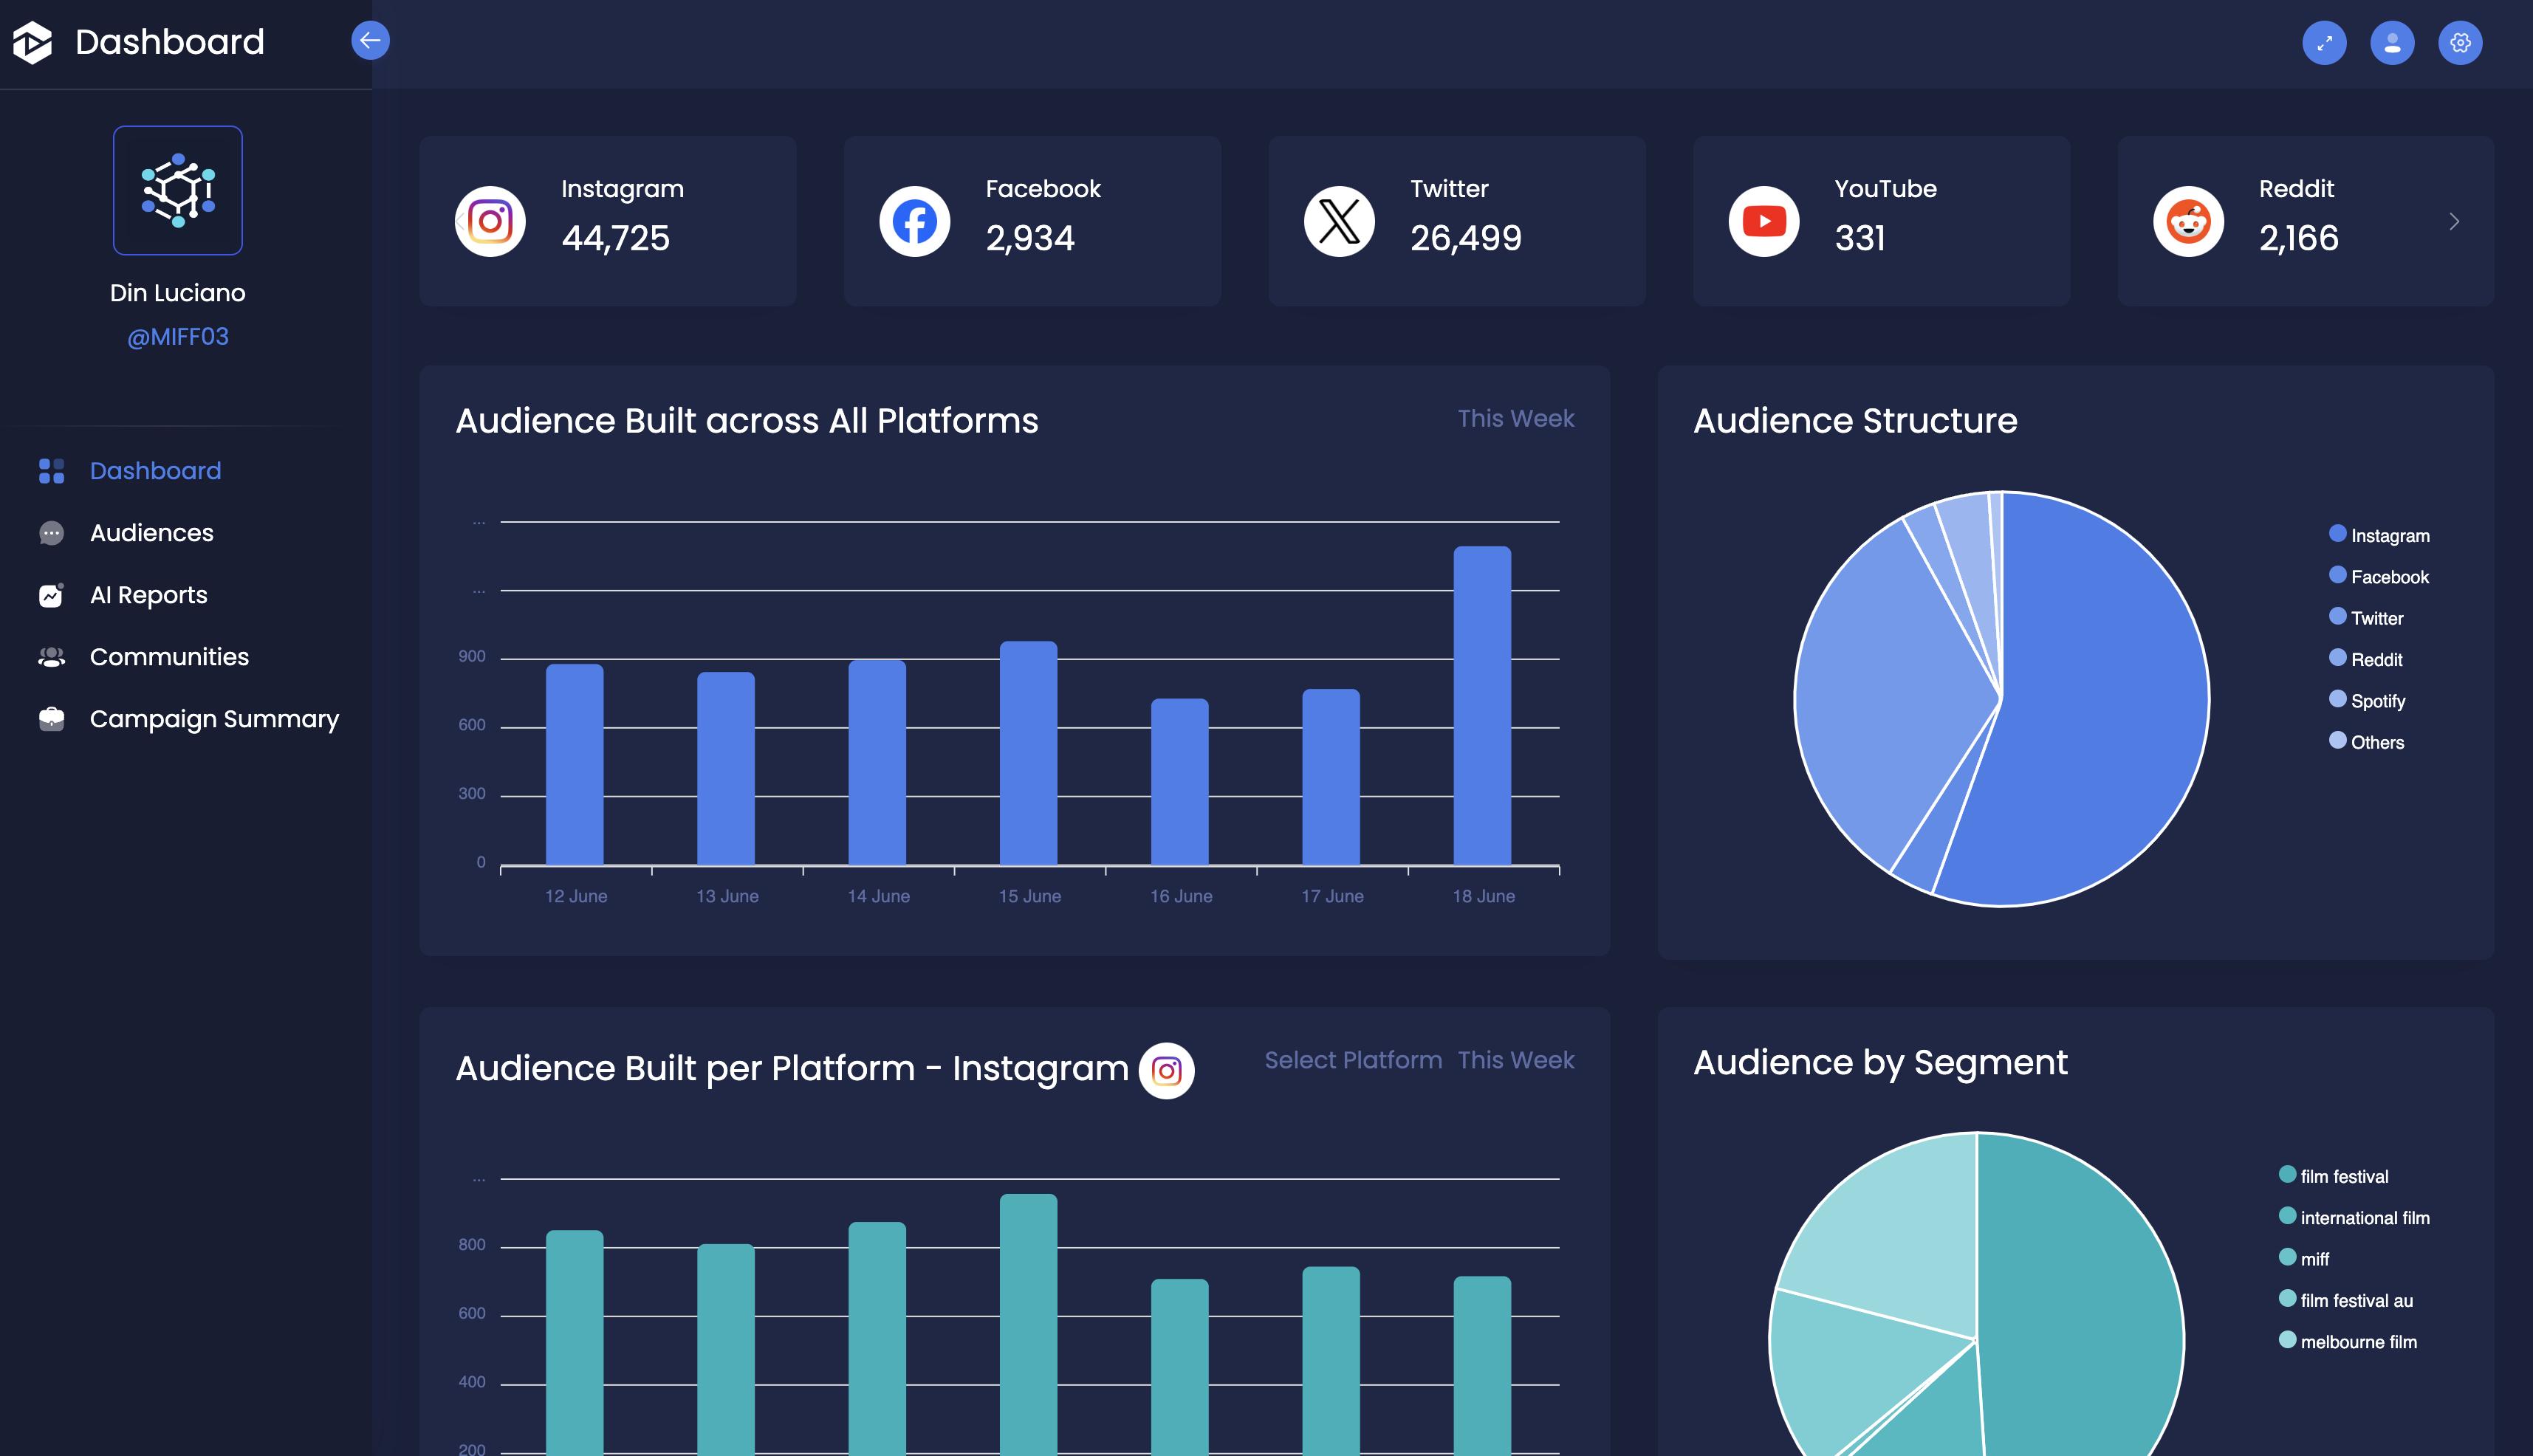Screen dimensions: 2533x1456
Task: Open the user profile icon
Action: coord(2392,43)
